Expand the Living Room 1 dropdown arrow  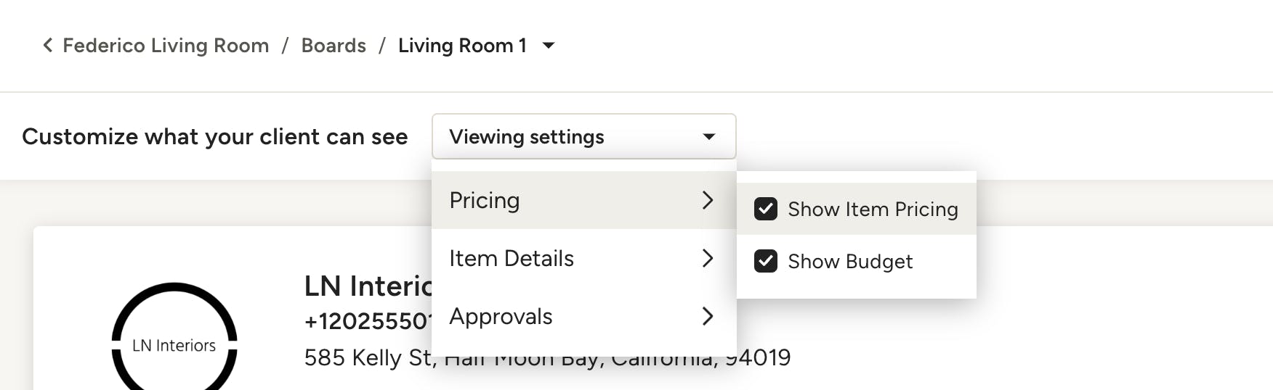[x=549, y=46]
